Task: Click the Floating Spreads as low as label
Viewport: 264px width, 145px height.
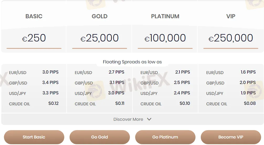Action: pos(132,62)
